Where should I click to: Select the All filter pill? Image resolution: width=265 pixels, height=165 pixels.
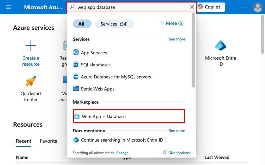click(x=82, y=24)
